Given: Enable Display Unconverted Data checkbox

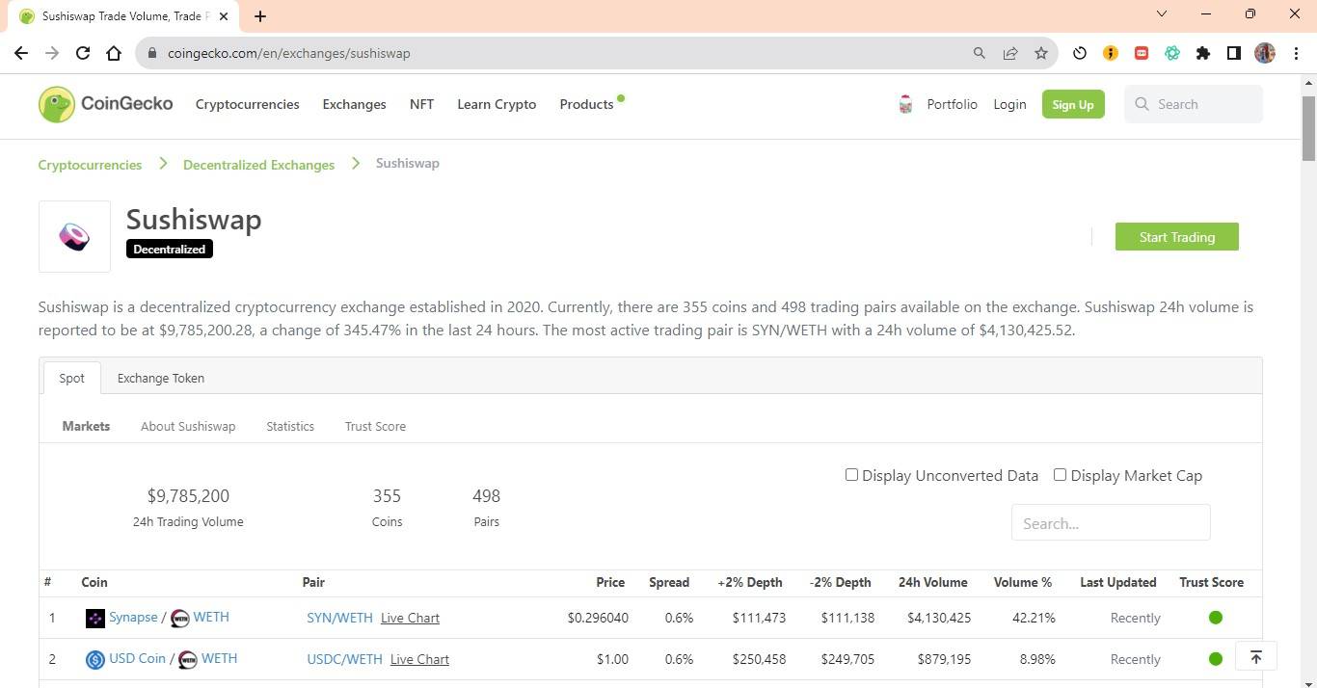Looking at the screenshot, I should pos(851,474).
